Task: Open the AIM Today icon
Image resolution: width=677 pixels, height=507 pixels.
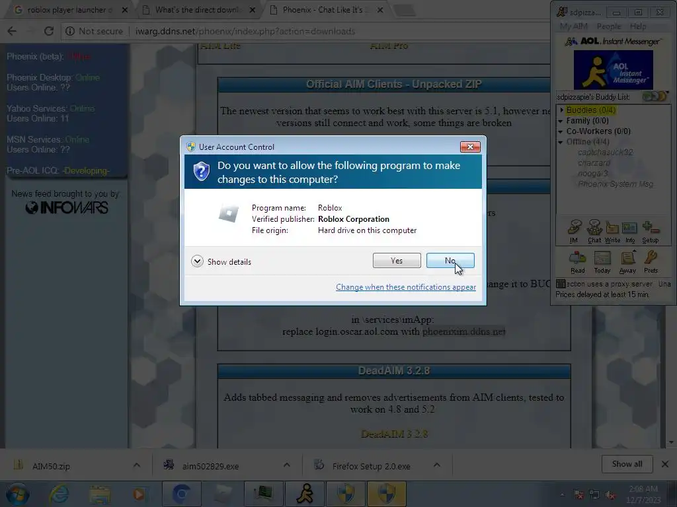Action: point(602,262)
